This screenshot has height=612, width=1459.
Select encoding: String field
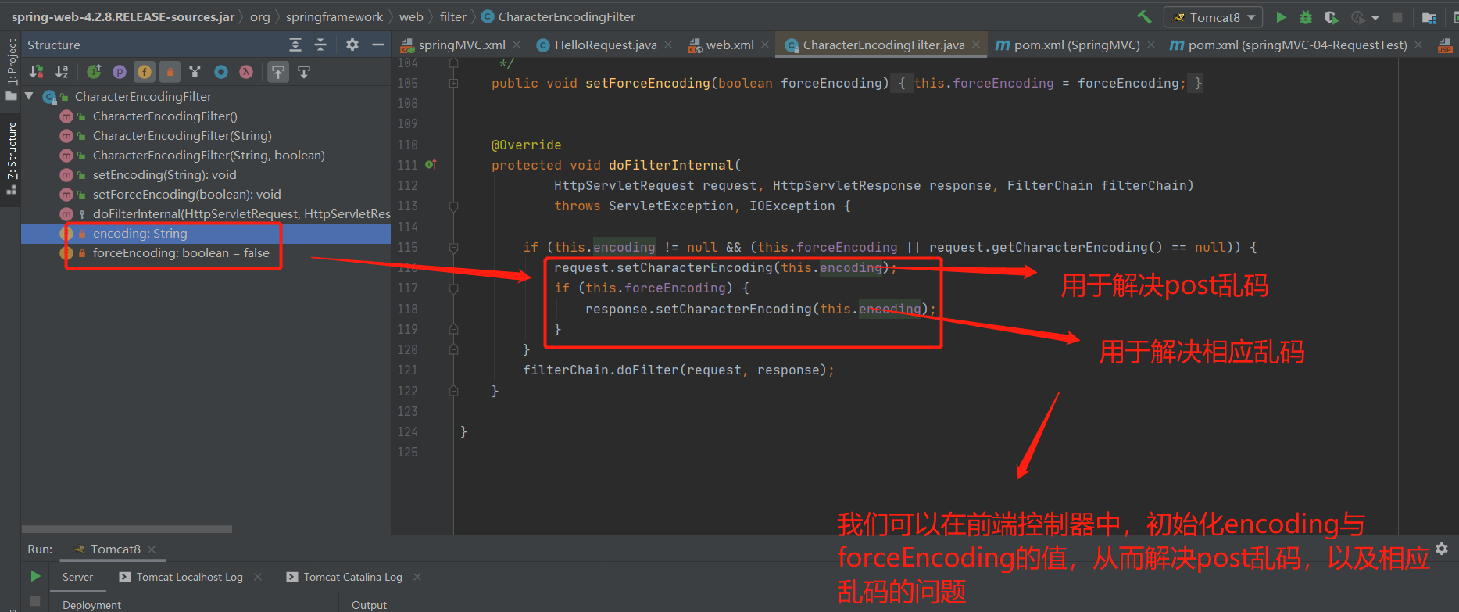[x=140, y=233]
